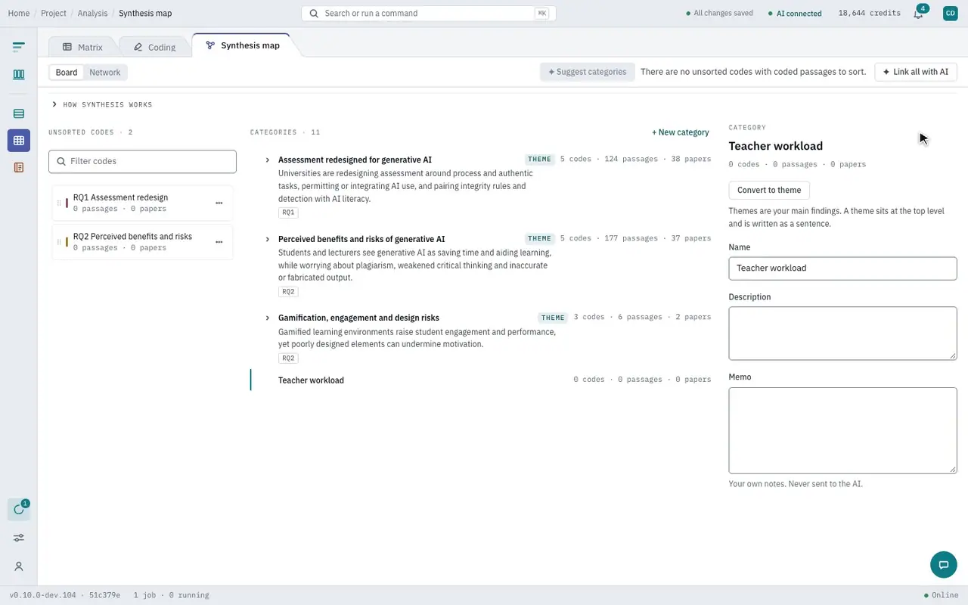The width and height of the screenshot is (968, 605).
Task: Open the jobs activity spinner icon
Action: (x=19, y=509)
